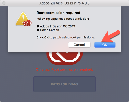Click the Cancel button in dialog
This screenshot has width=129, height=102.
(x=79, y=45)
